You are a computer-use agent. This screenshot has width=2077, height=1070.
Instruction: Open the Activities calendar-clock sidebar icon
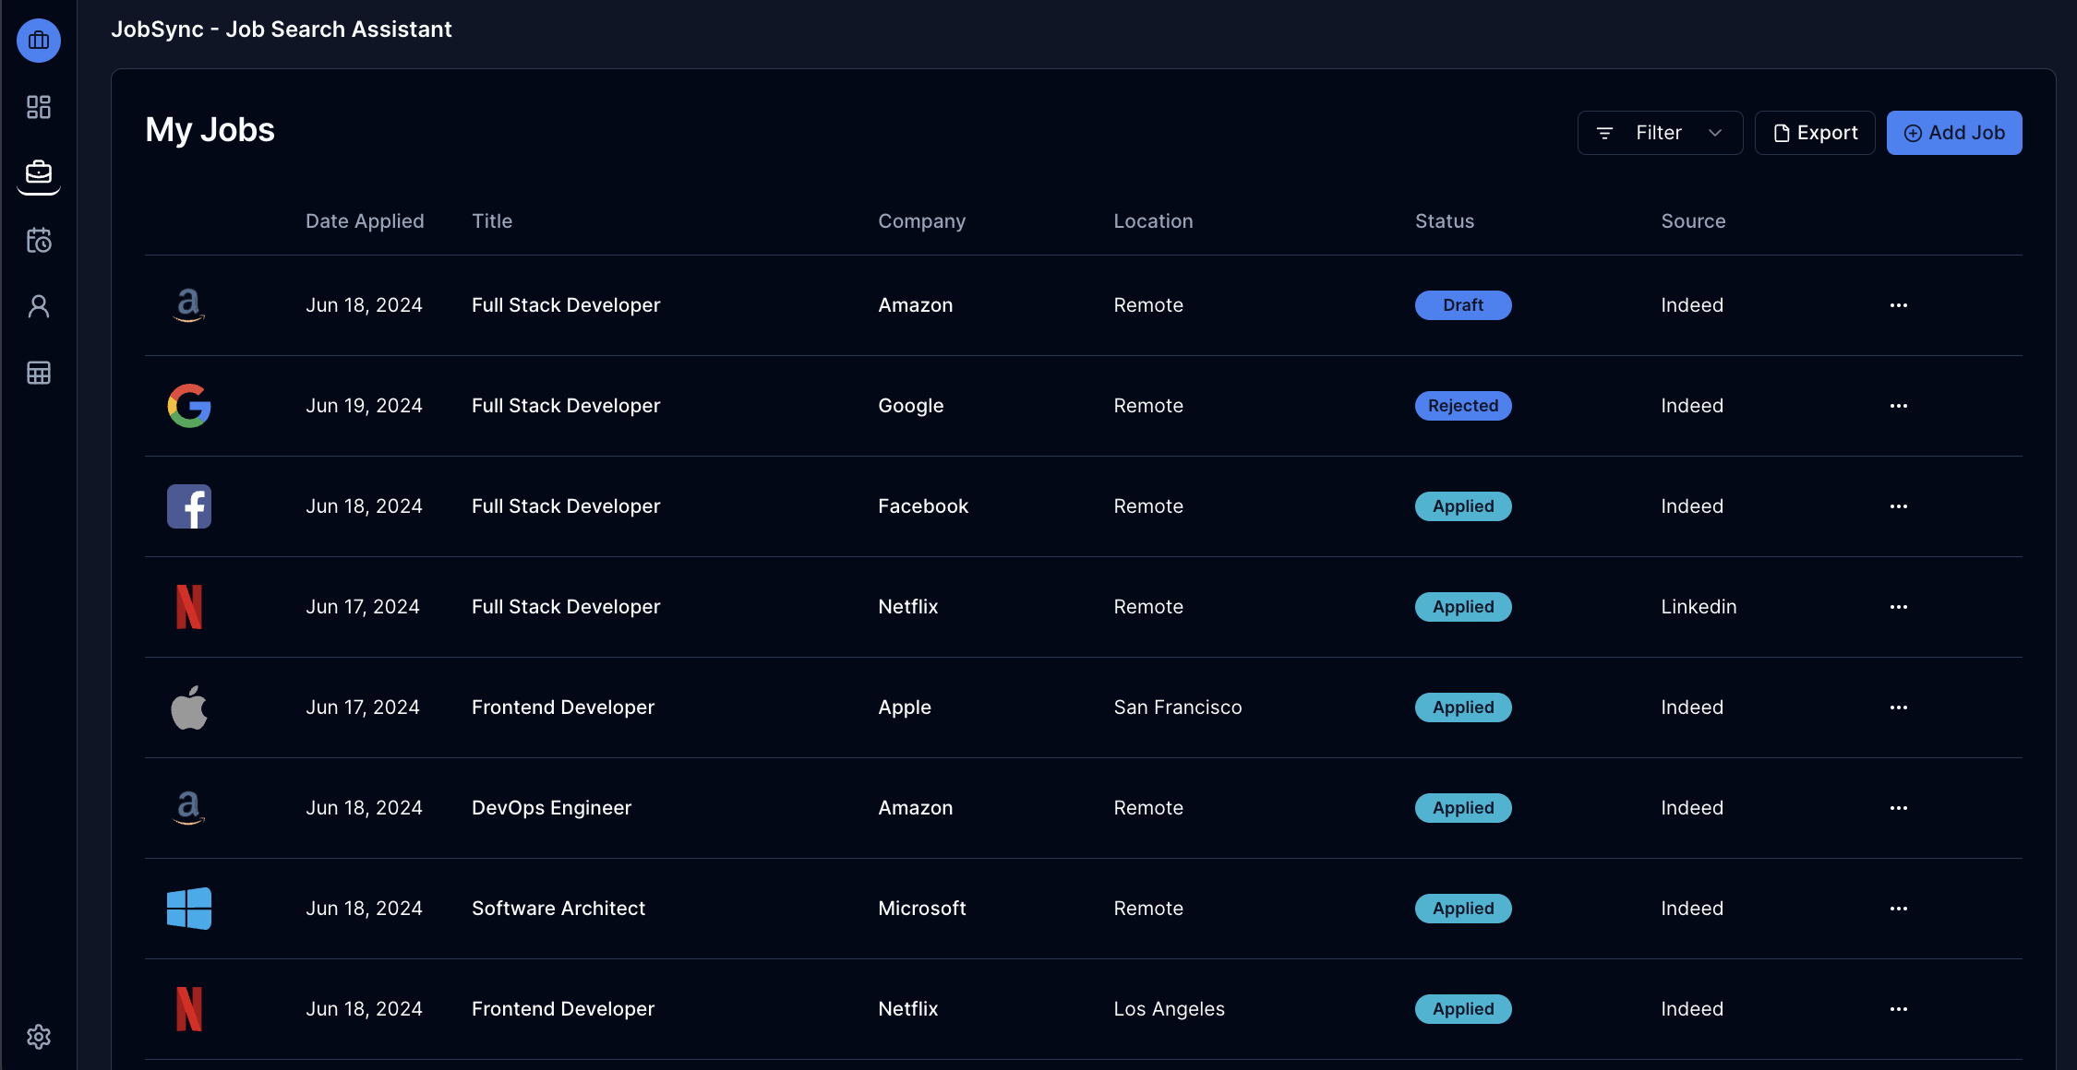tap(39, 240)
